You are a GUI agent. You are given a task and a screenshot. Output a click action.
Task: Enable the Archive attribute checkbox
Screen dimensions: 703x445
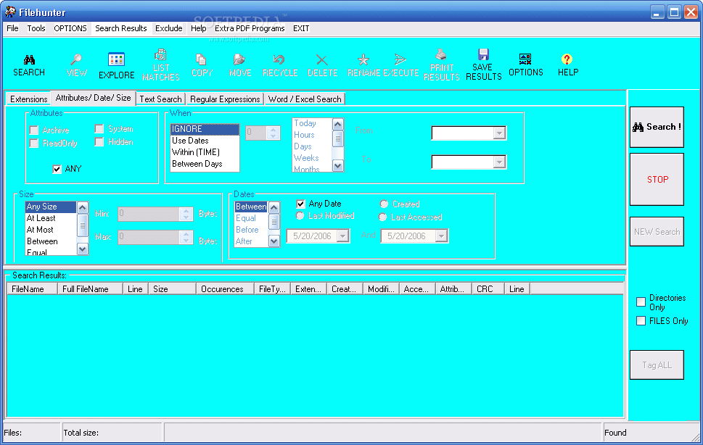tap(34, 130)
